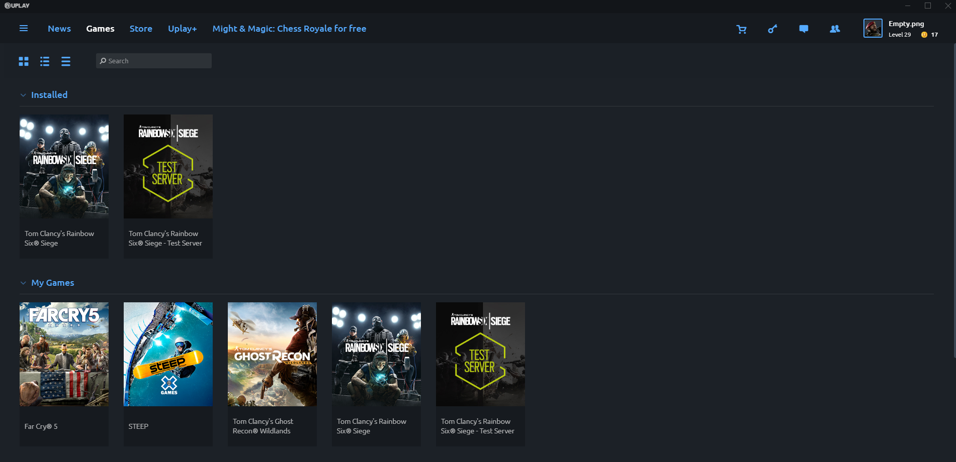This screenshot has width=956, height=462.
Task: Click the Uplay logo
Action: click(x=17, y=6)
